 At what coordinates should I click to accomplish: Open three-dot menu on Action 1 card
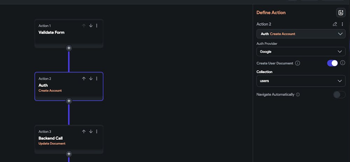97,25
